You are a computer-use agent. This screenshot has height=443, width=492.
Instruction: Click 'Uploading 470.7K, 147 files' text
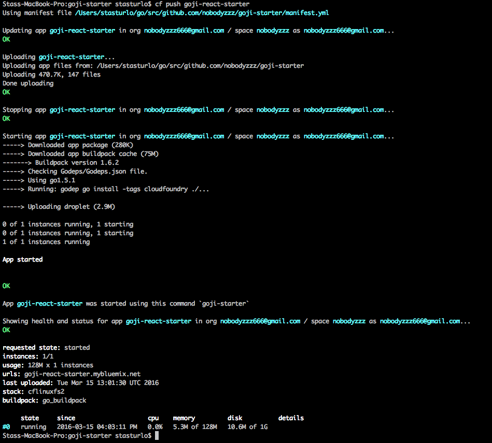click(51, 74)
